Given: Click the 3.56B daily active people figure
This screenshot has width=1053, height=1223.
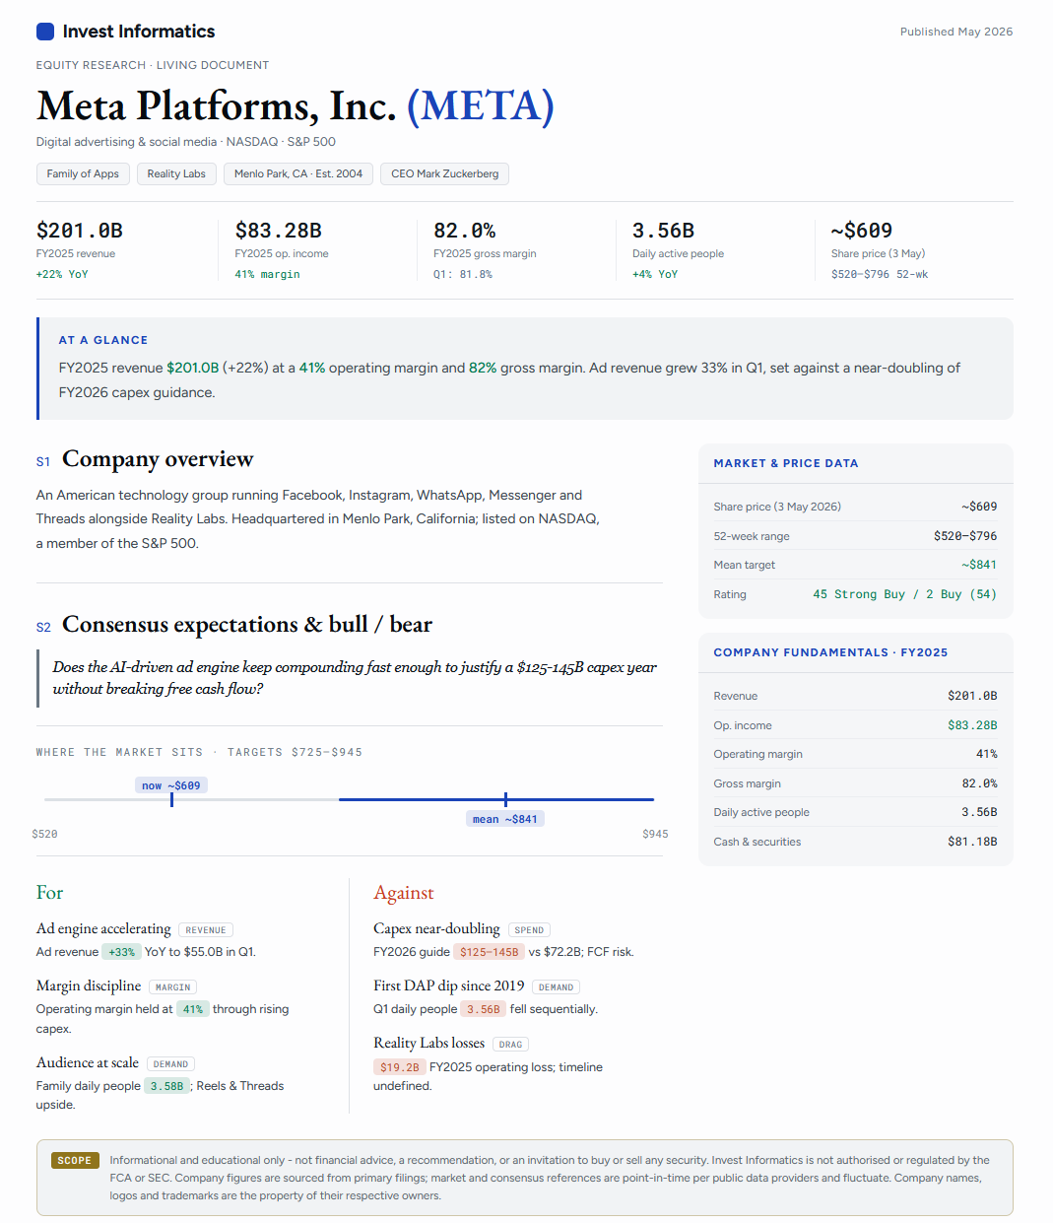Looking at the screenshot, I should (x=664, y=231).
